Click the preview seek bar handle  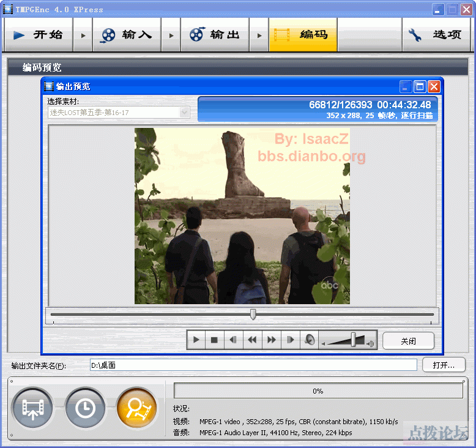pos(253,315)
